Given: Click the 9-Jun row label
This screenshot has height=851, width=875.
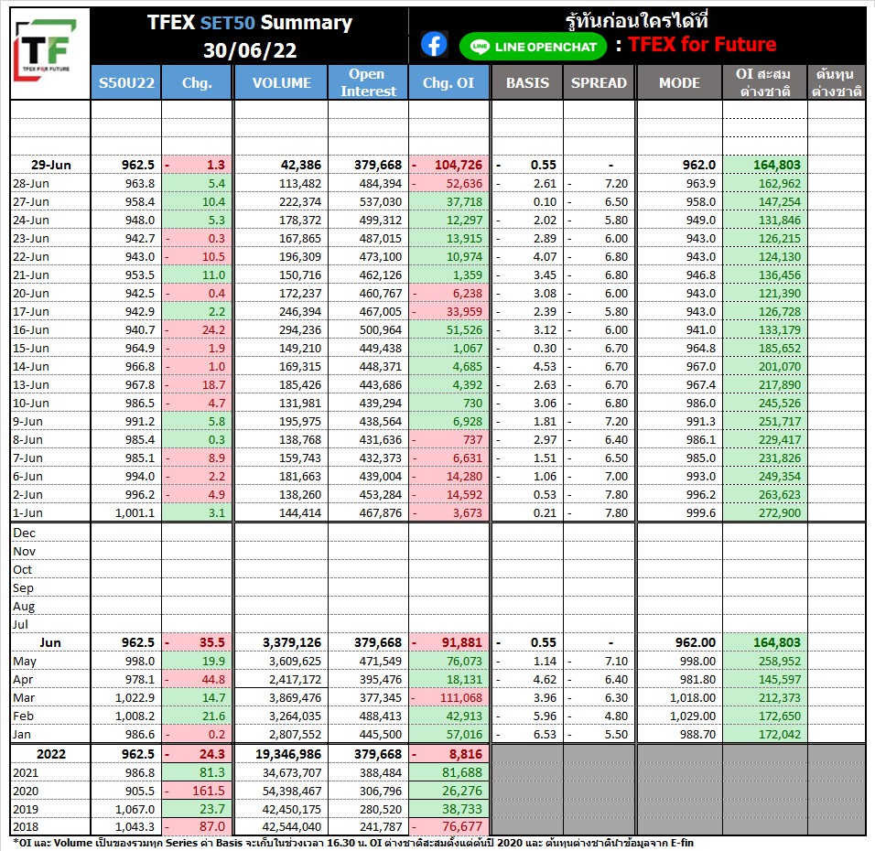Looking at the screenshot, I should (27, 421).
